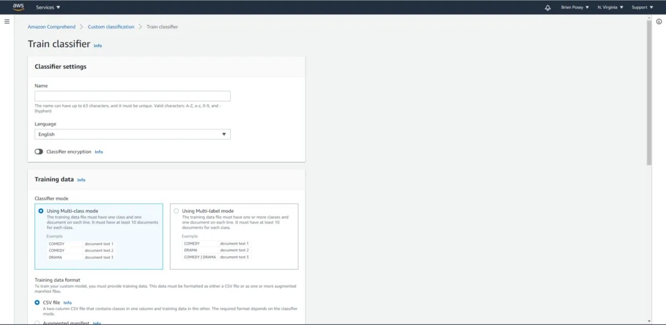Click the Classifier settings section header
The height and width of the screenshot is (325, 666).
click(x=60, y=67)
